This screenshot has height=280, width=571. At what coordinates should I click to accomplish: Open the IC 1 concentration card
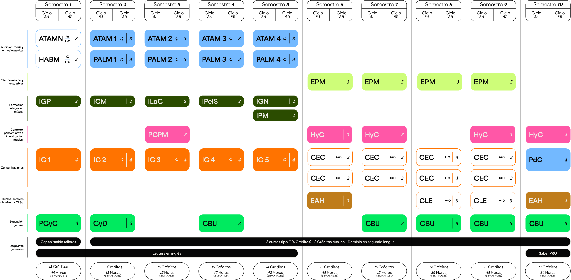coord(58,160)
